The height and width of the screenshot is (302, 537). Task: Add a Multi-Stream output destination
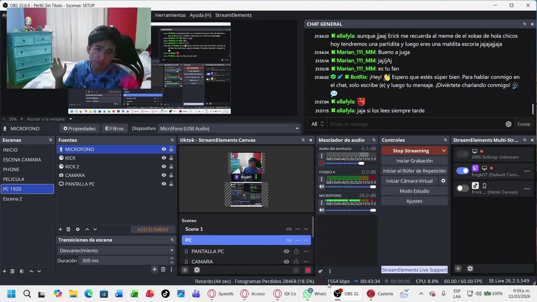(458, 268)
